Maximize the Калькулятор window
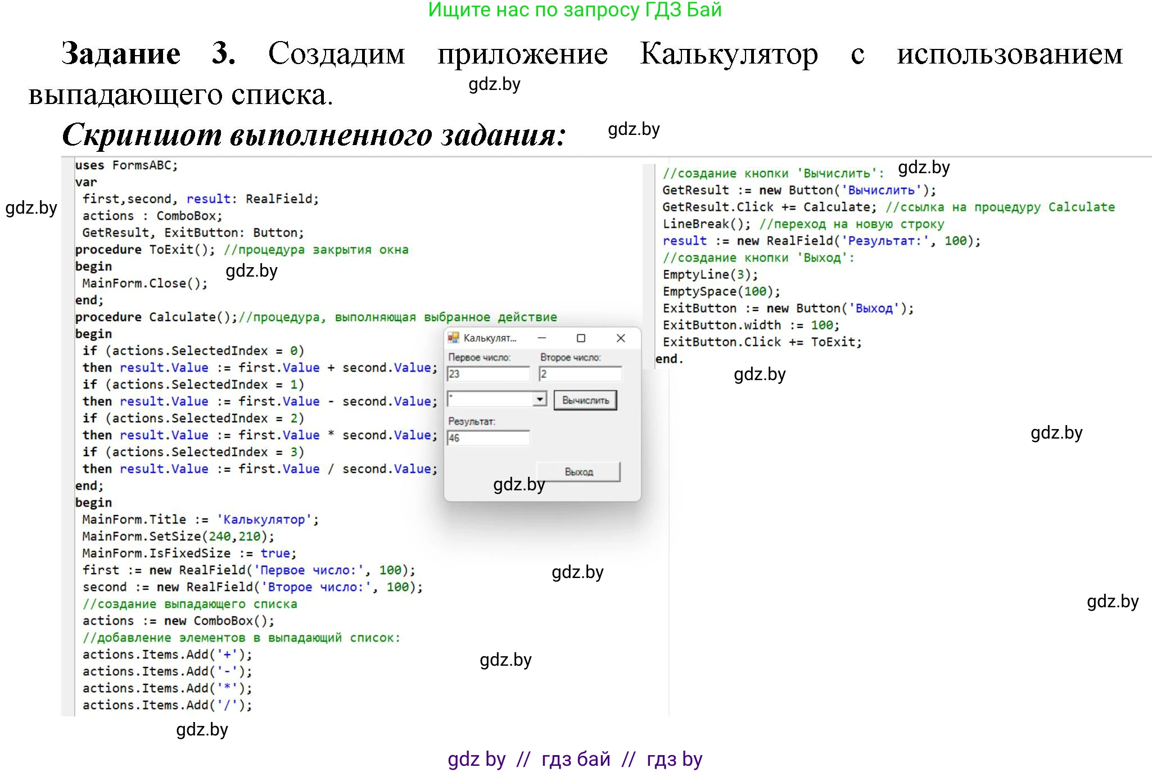Viewport: 1152px width, 772px height. [581, 338]
